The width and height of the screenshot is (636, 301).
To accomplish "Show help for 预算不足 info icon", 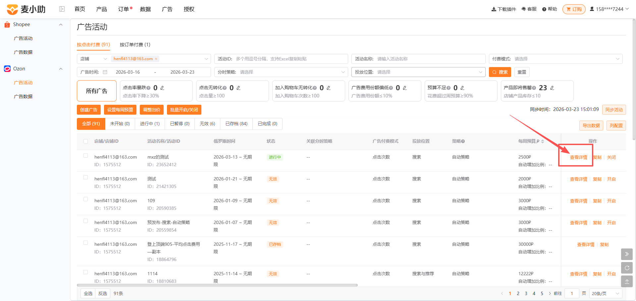I will click(x=449, y=88).
